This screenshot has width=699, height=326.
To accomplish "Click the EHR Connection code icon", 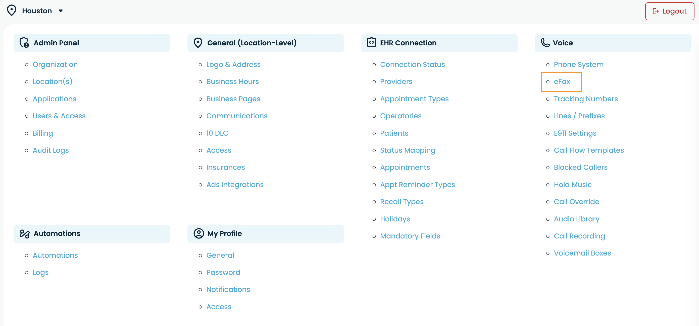I will 371,42.
